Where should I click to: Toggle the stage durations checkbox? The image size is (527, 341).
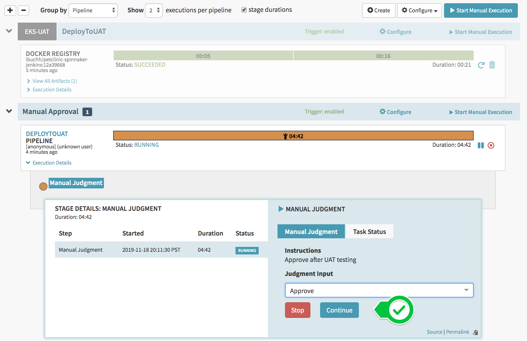click(x=244, y=10)
